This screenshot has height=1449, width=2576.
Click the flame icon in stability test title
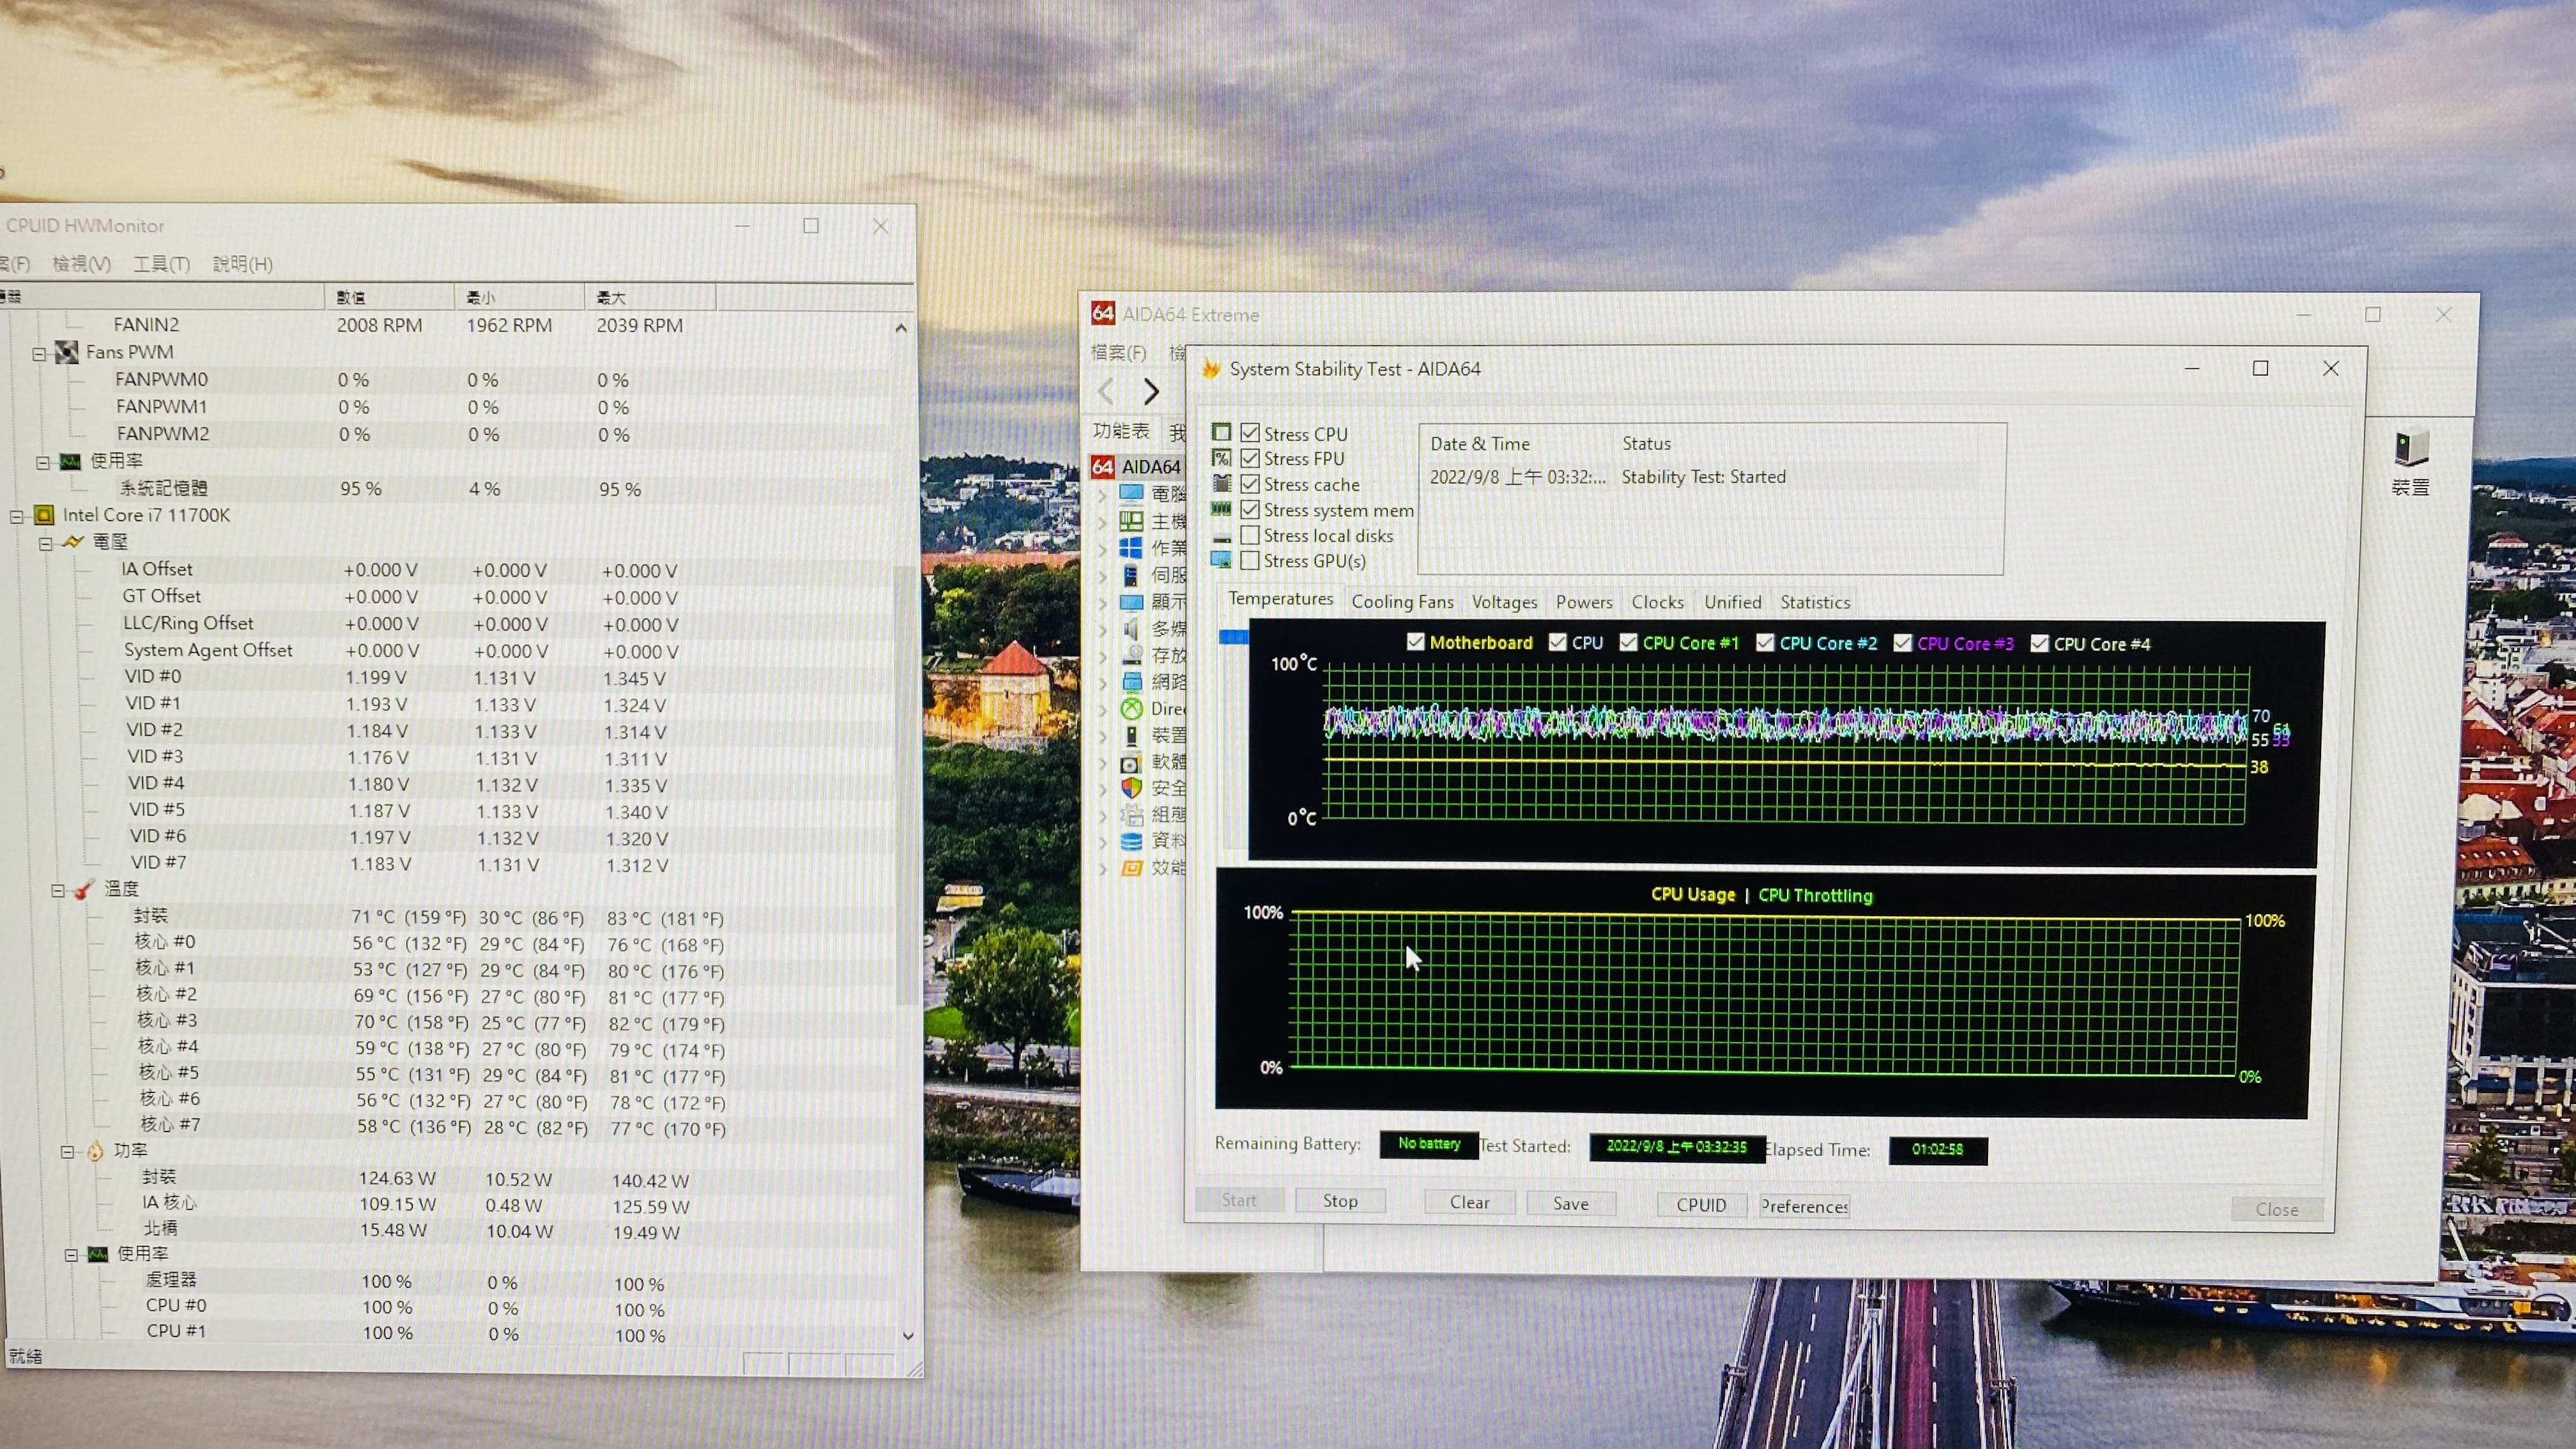1210,368
